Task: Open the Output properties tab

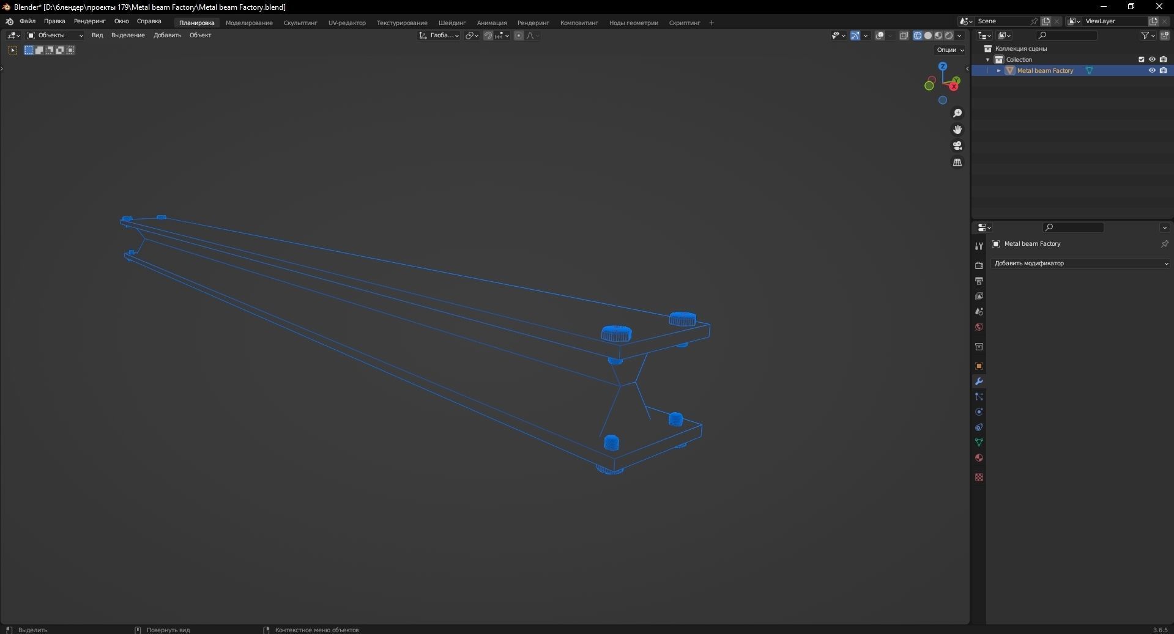Action: (x=979, y=281)
